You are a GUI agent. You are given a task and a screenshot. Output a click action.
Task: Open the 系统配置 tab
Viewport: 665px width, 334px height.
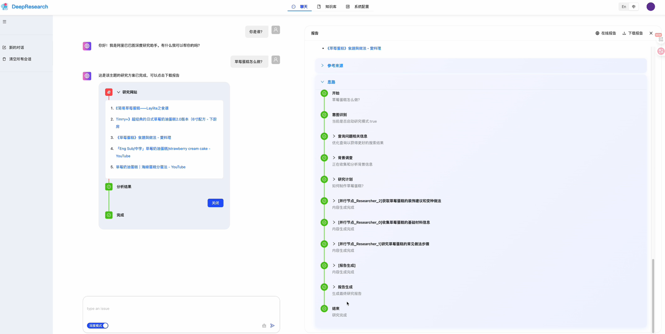[x=357, y=7]
